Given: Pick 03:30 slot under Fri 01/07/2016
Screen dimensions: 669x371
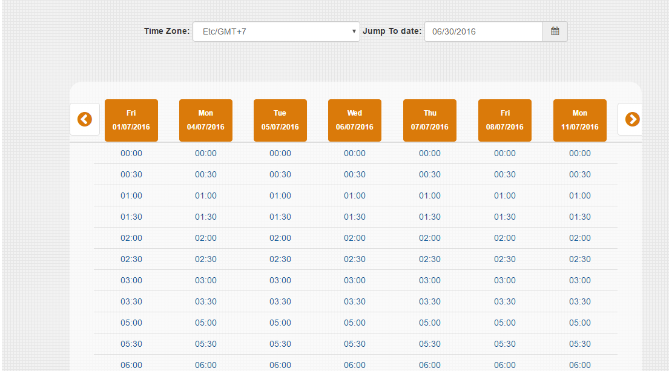Looking at the screenshot, I should (x=131, y=301).
